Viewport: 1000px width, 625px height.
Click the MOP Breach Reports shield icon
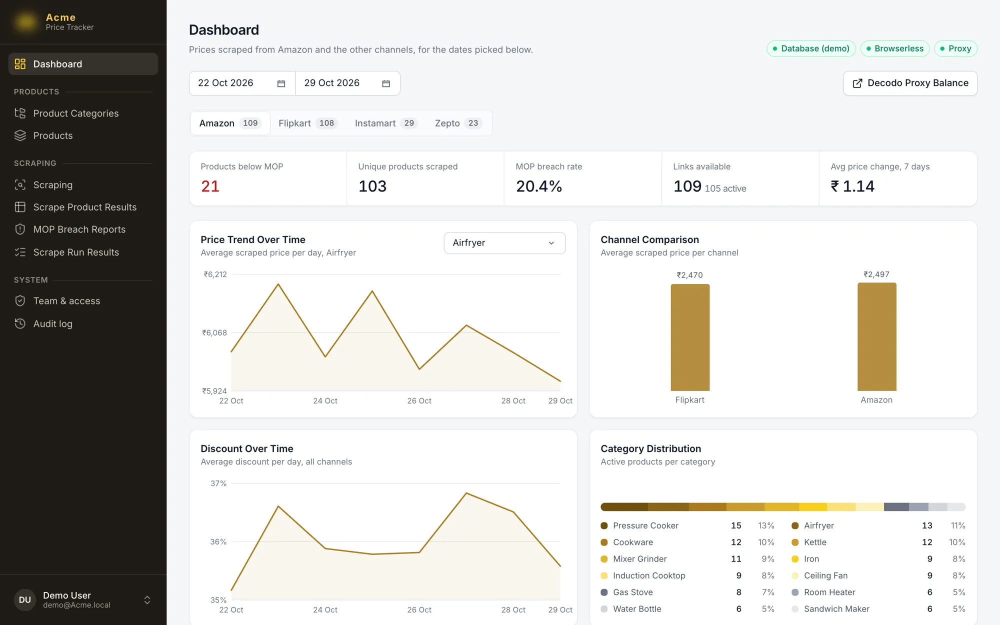(x=20, y=229)
